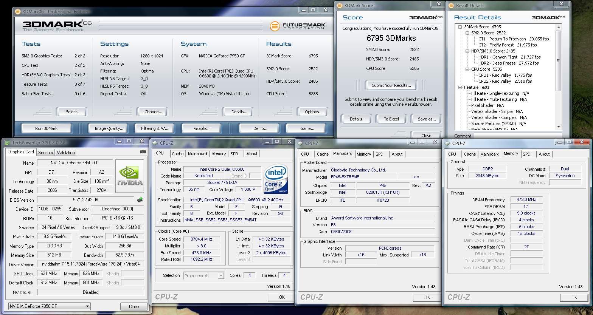Open Cache tab in CPU-Z Mainboard window
Viewport: 593px width, 315px height.
click(323, 154)
